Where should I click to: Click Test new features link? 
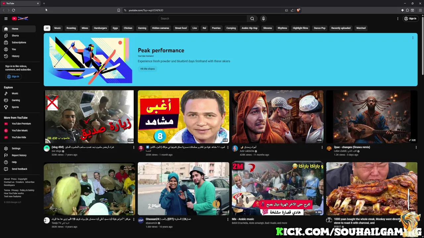coord(13,196)
